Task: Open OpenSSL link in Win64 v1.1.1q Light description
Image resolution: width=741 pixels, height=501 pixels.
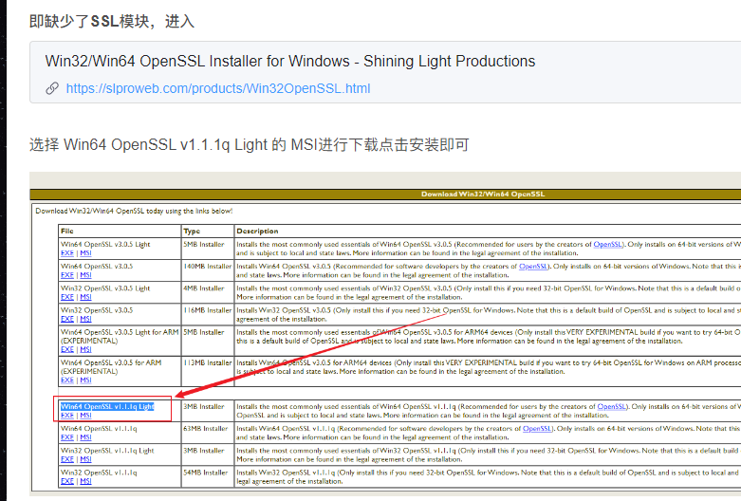Action: click(x=612, y=406)
